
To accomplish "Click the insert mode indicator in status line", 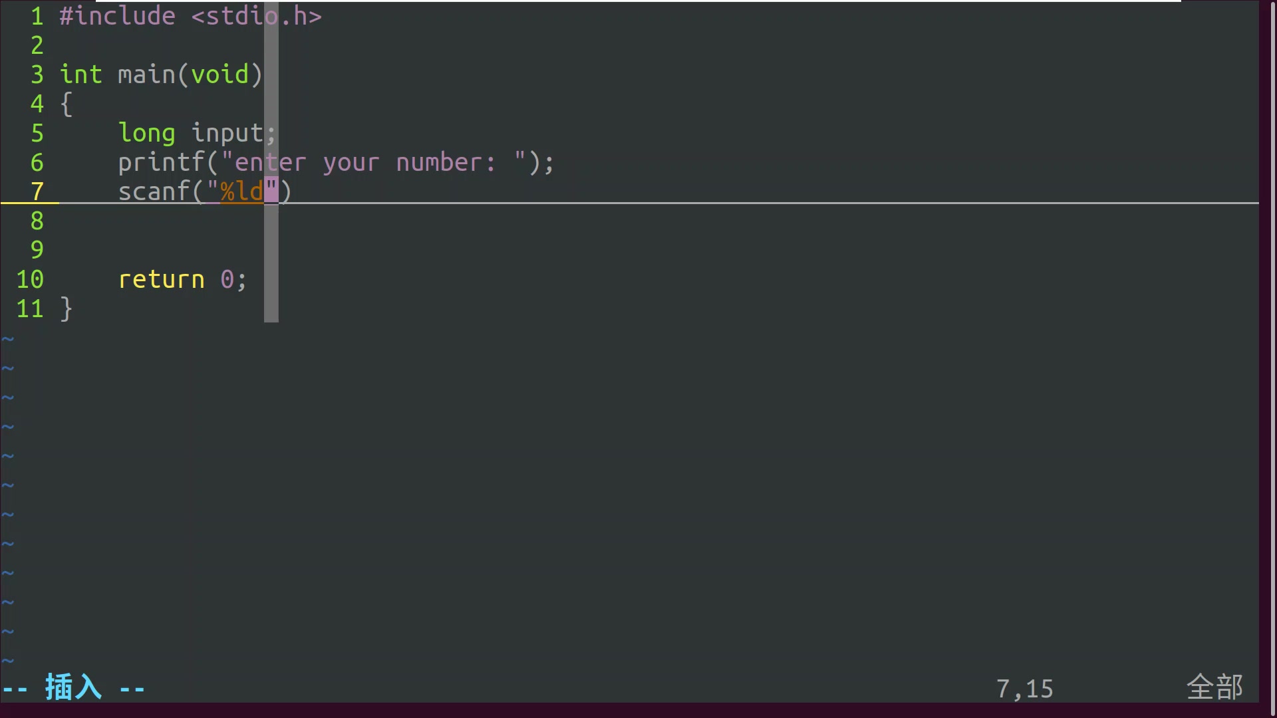I will [x=74, y=687].
